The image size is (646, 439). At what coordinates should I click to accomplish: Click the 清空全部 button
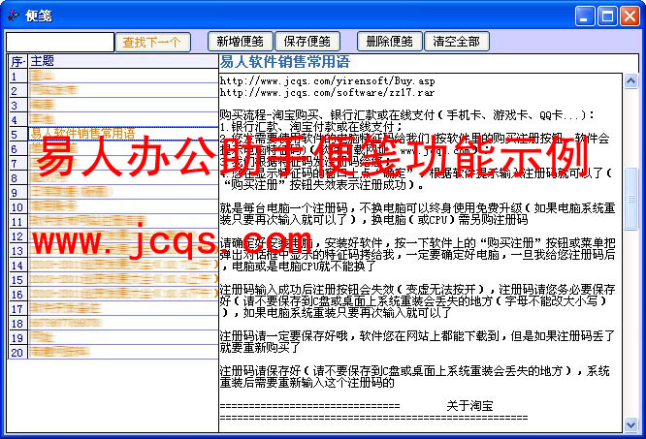point(457,42)
